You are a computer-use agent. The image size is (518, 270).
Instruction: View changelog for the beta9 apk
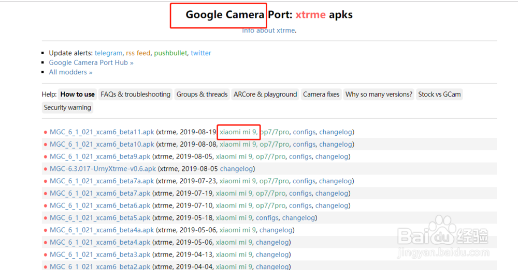(x=332, y=156)
